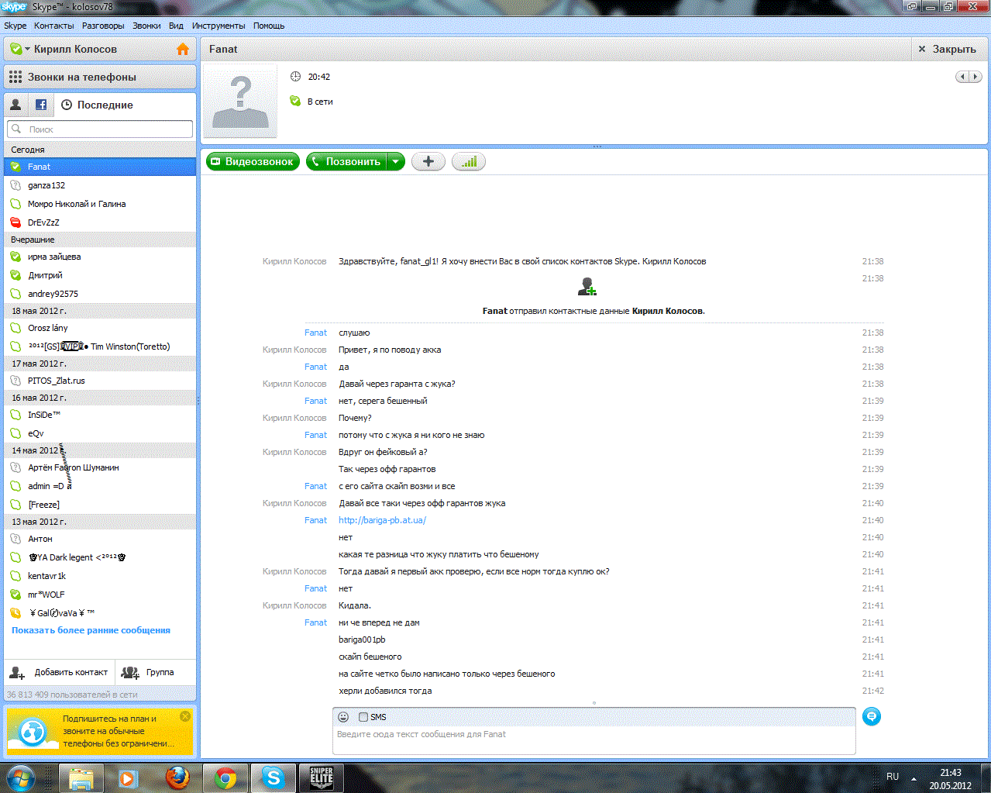
Task: Click the Видеозвонок video call button
Action: (x=253, y=161)
